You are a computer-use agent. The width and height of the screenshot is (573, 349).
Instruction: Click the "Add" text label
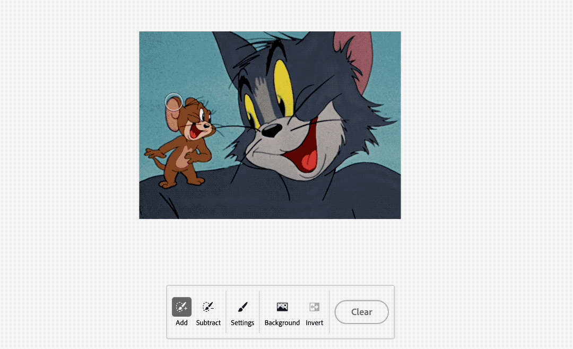coord(181,322)
